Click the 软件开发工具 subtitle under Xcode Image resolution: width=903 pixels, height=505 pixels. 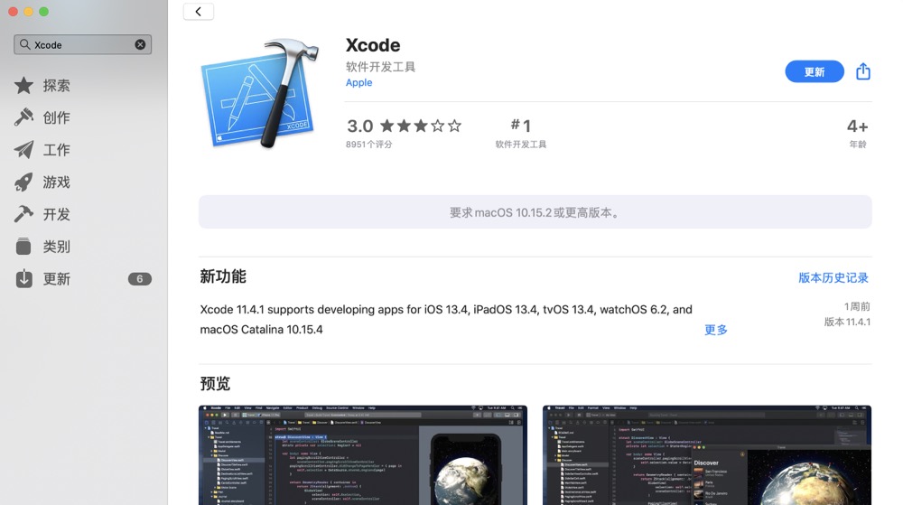click(x=380, y=67)
